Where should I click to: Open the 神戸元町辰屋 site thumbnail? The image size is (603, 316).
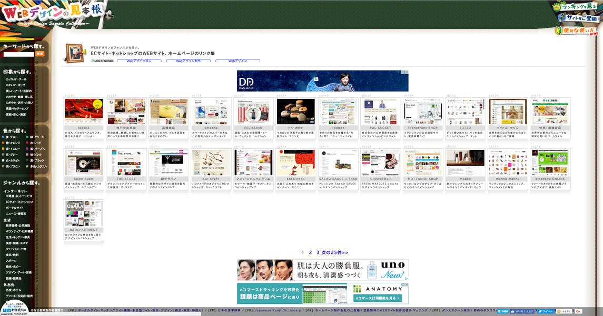point(126,111)
